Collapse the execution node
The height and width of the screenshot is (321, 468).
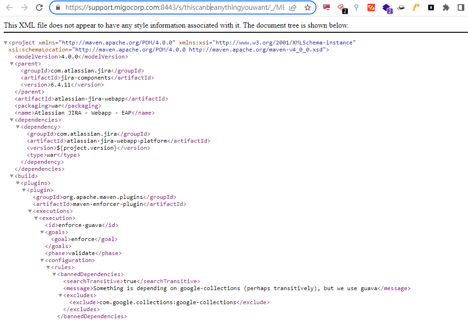(36, 218)
